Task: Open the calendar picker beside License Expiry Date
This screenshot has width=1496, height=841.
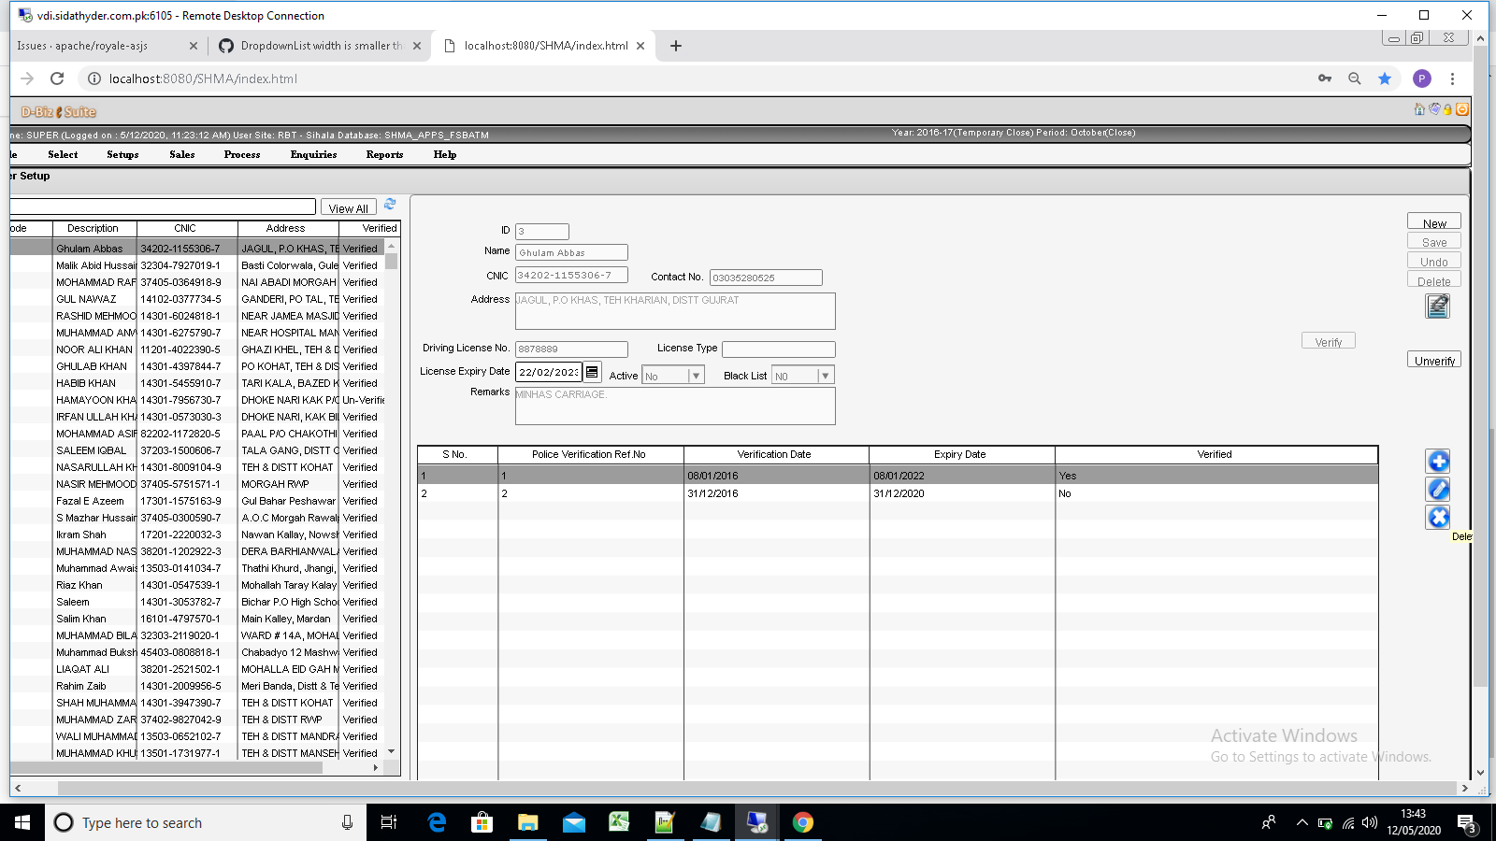Action: [x=592, y=371]
